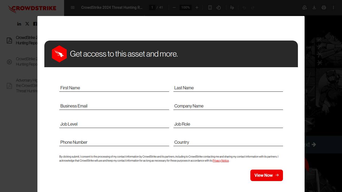Click the 100% zoom level field

pyautogui.click(x=185, y=7)
